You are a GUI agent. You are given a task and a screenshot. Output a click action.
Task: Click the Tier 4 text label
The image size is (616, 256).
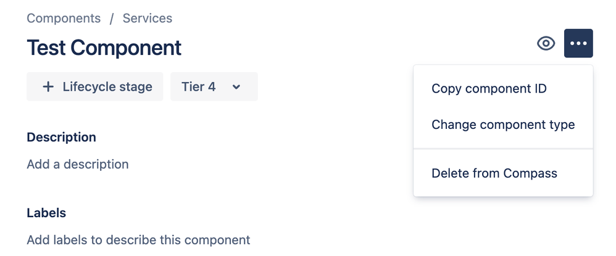point(198,86)
